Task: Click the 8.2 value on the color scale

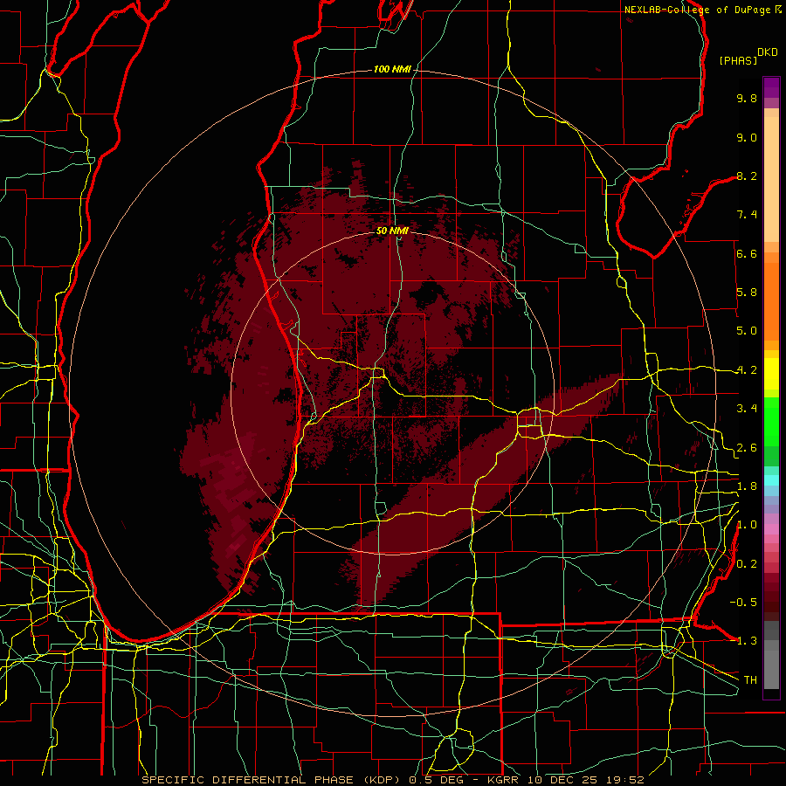Action: [x=747, y=176]
